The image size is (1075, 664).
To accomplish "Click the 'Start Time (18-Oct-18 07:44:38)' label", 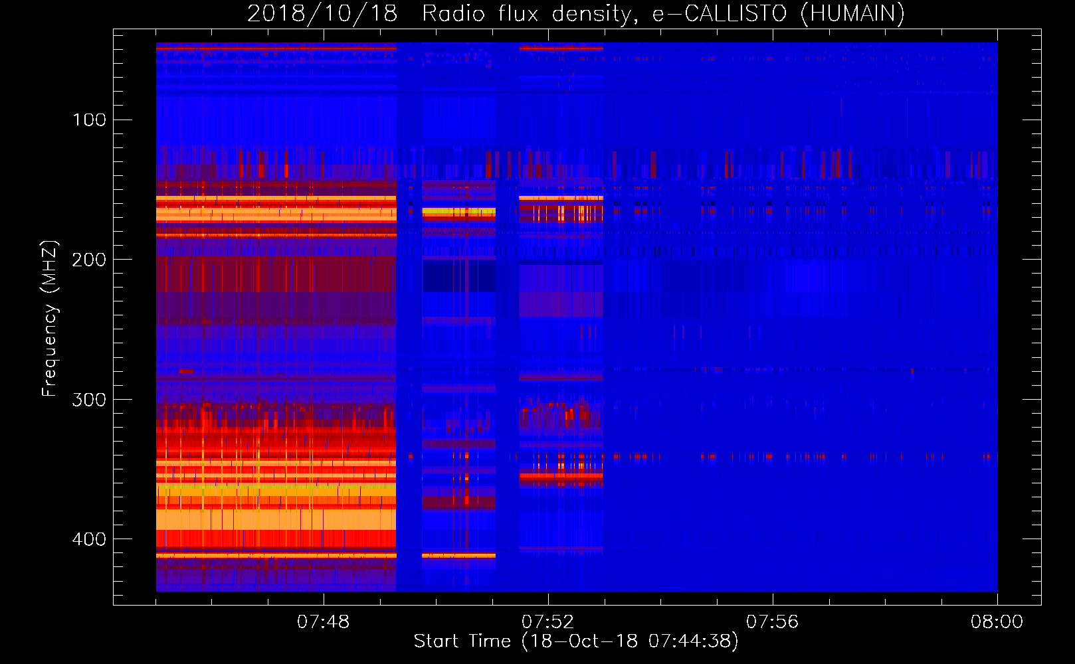I will [576, 641].
